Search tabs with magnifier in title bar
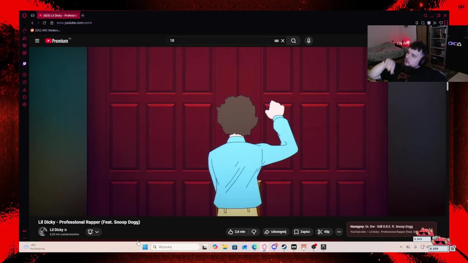Viewport: 468px width, 263px height. [x=426, y=16]
